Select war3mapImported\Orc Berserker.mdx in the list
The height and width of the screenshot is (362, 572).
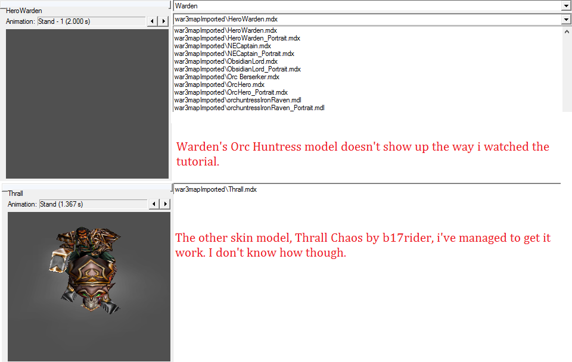click(226, 77)
